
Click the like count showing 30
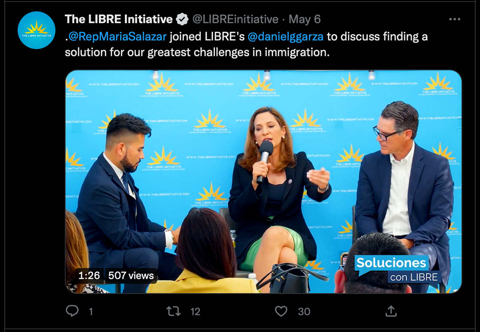pyautogui.click(x=304, y=312)
